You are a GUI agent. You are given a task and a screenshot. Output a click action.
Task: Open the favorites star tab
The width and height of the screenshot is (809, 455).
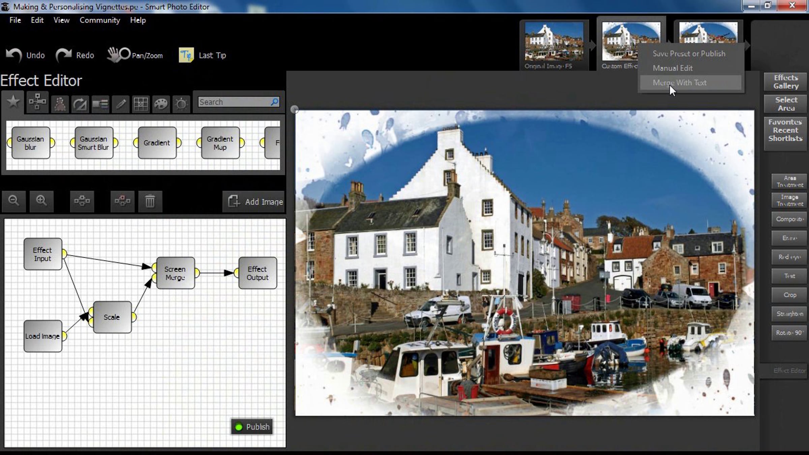pos(13,102)
